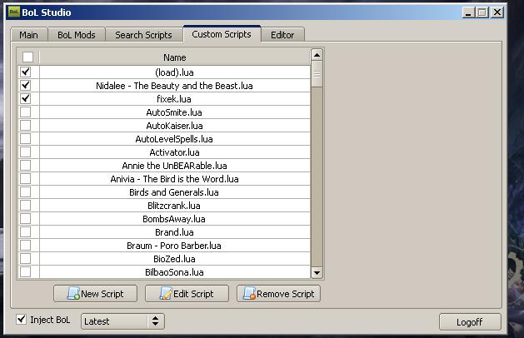This screenshot has height=338, width=524.
Task: Enable the AutoSmite.lua checkbox
Action: (25, 112)
